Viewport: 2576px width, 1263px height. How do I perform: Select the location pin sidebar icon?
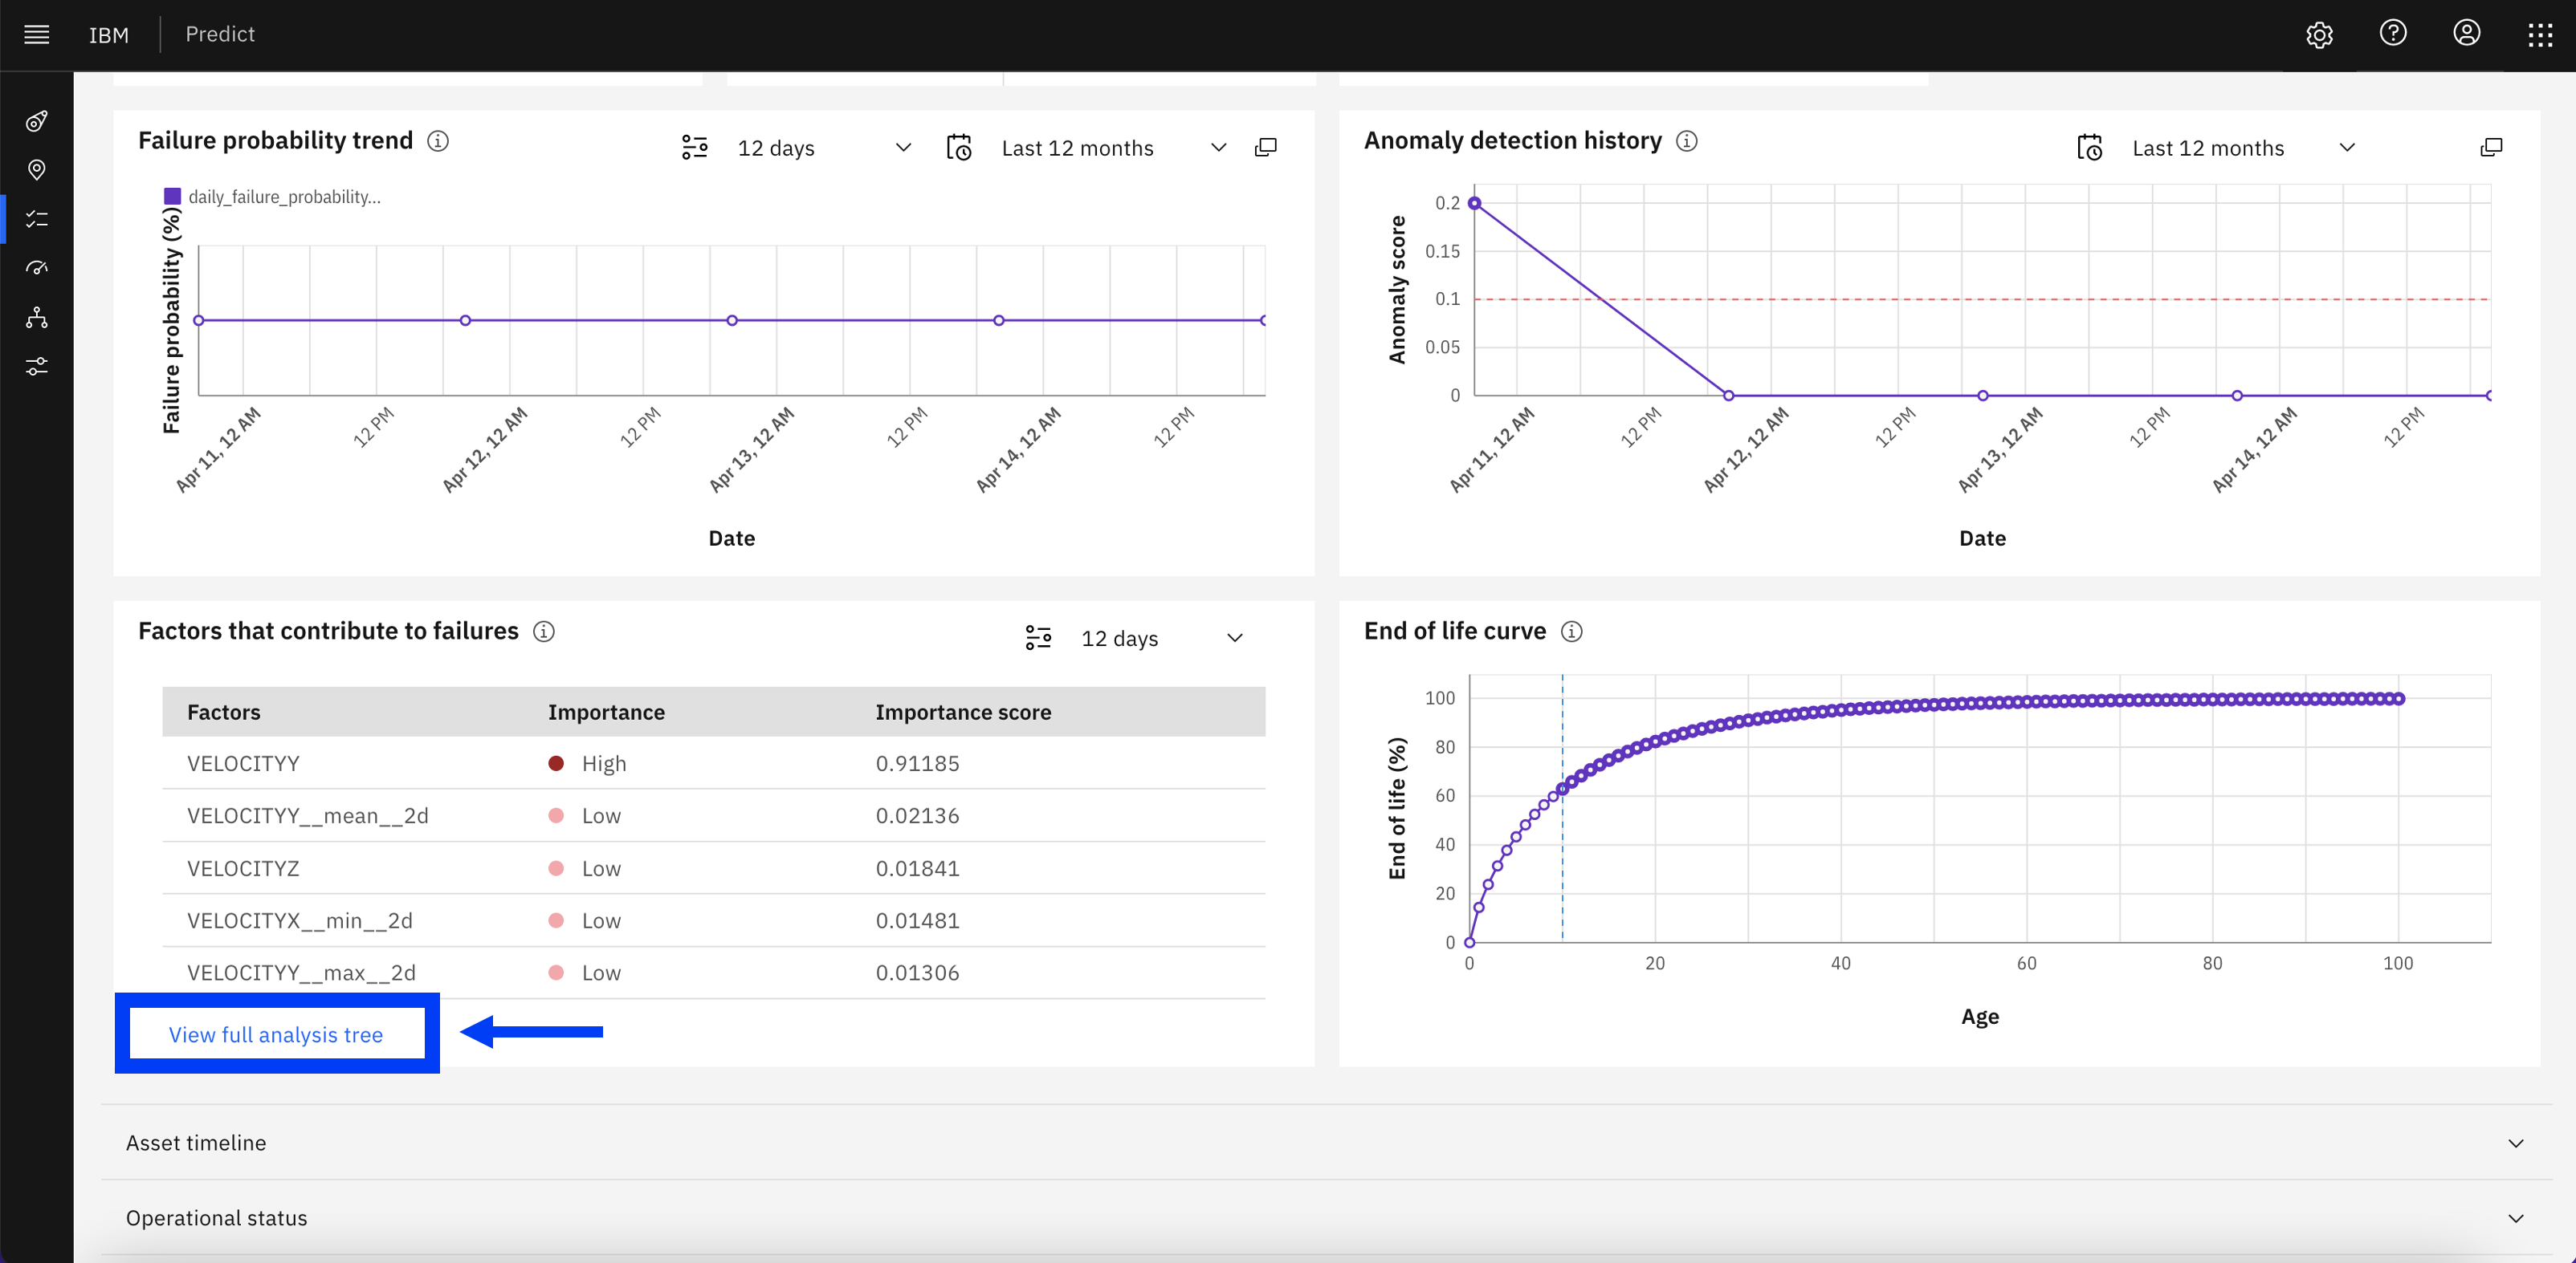pyautogui.click(x=37, y=170)
